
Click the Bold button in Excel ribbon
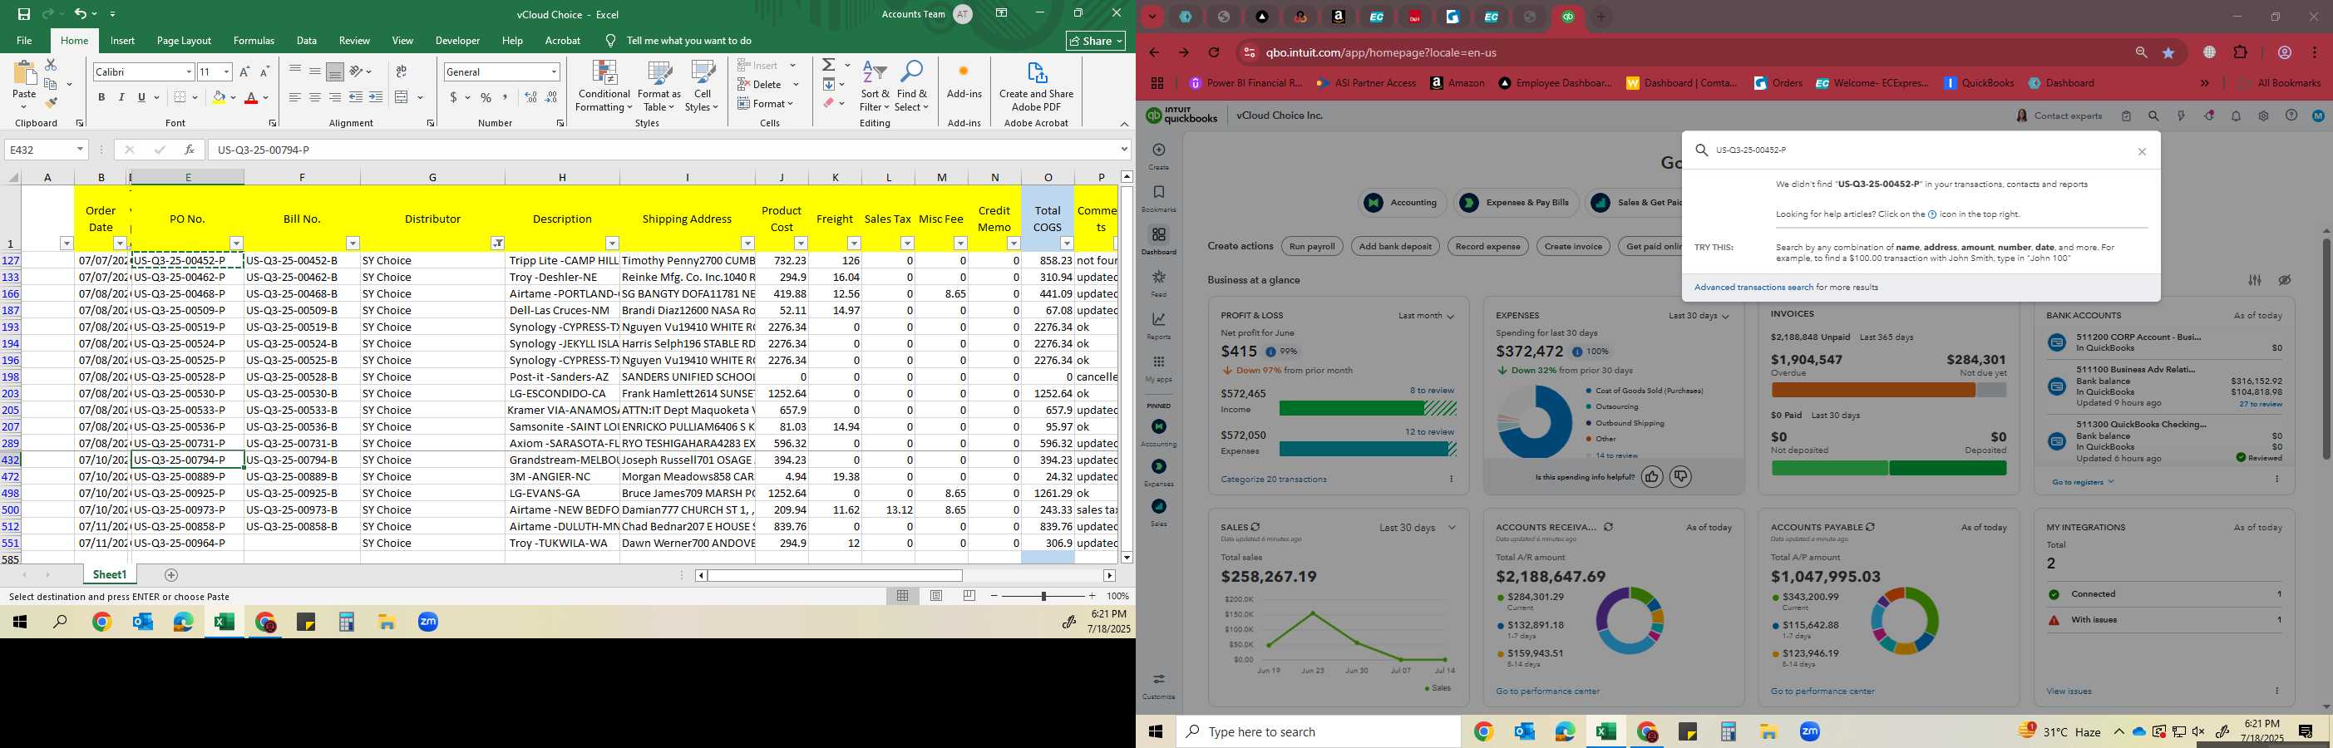101,98
